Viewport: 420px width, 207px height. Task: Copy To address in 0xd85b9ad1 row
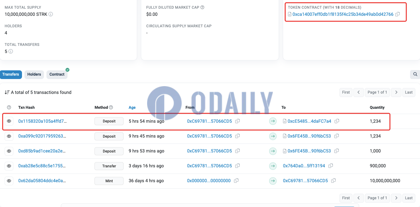coord(337,151)
